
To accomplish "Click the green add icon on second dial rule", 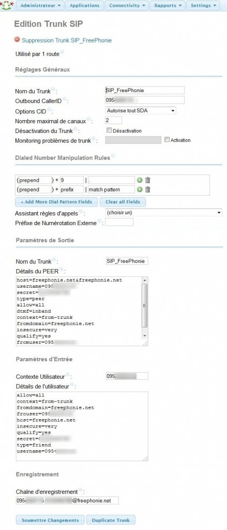I will click(140, 189).
